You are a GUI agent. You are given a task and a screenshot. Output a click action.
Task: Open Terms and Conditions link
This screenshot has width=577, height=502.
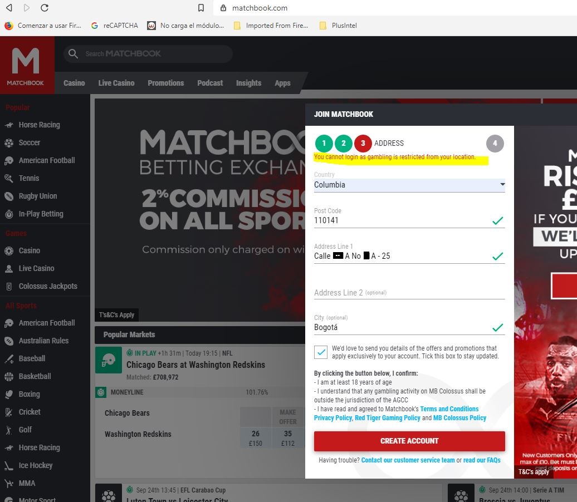pyautogui.click(x=449, y=409)
